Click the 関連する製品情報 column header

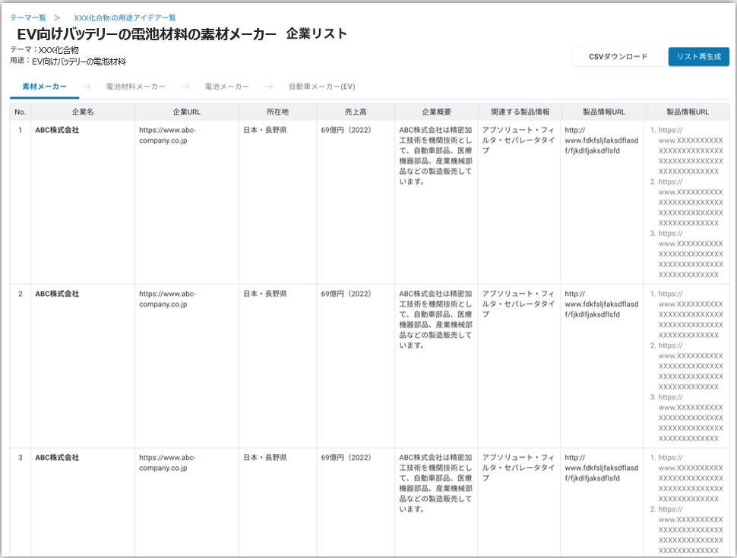point(520,112)
